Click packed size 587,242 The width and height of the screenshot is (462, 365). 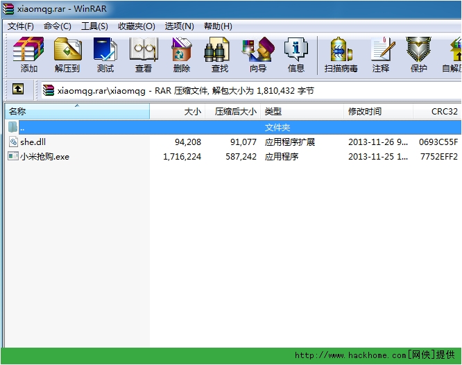pos(241,156)
